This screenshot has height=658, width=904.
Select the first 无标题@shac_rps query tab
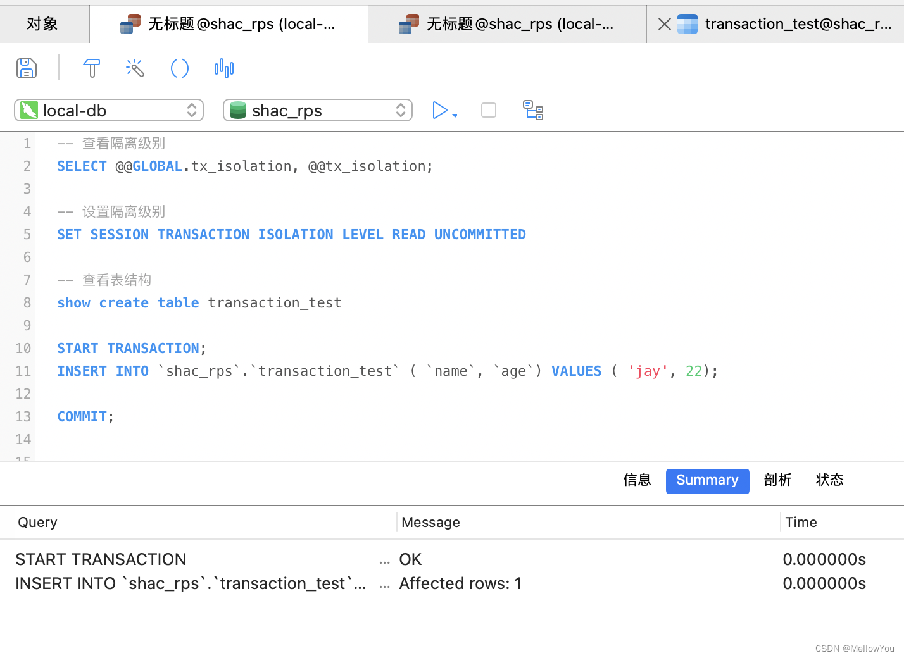(x=229, y=24)
